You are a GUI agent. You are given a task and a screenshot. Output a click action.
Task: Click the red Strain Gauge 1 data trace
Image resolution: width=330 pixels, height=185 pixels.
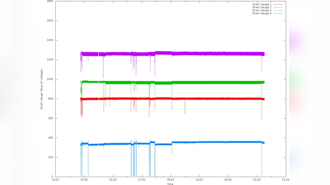pos(206,99)
